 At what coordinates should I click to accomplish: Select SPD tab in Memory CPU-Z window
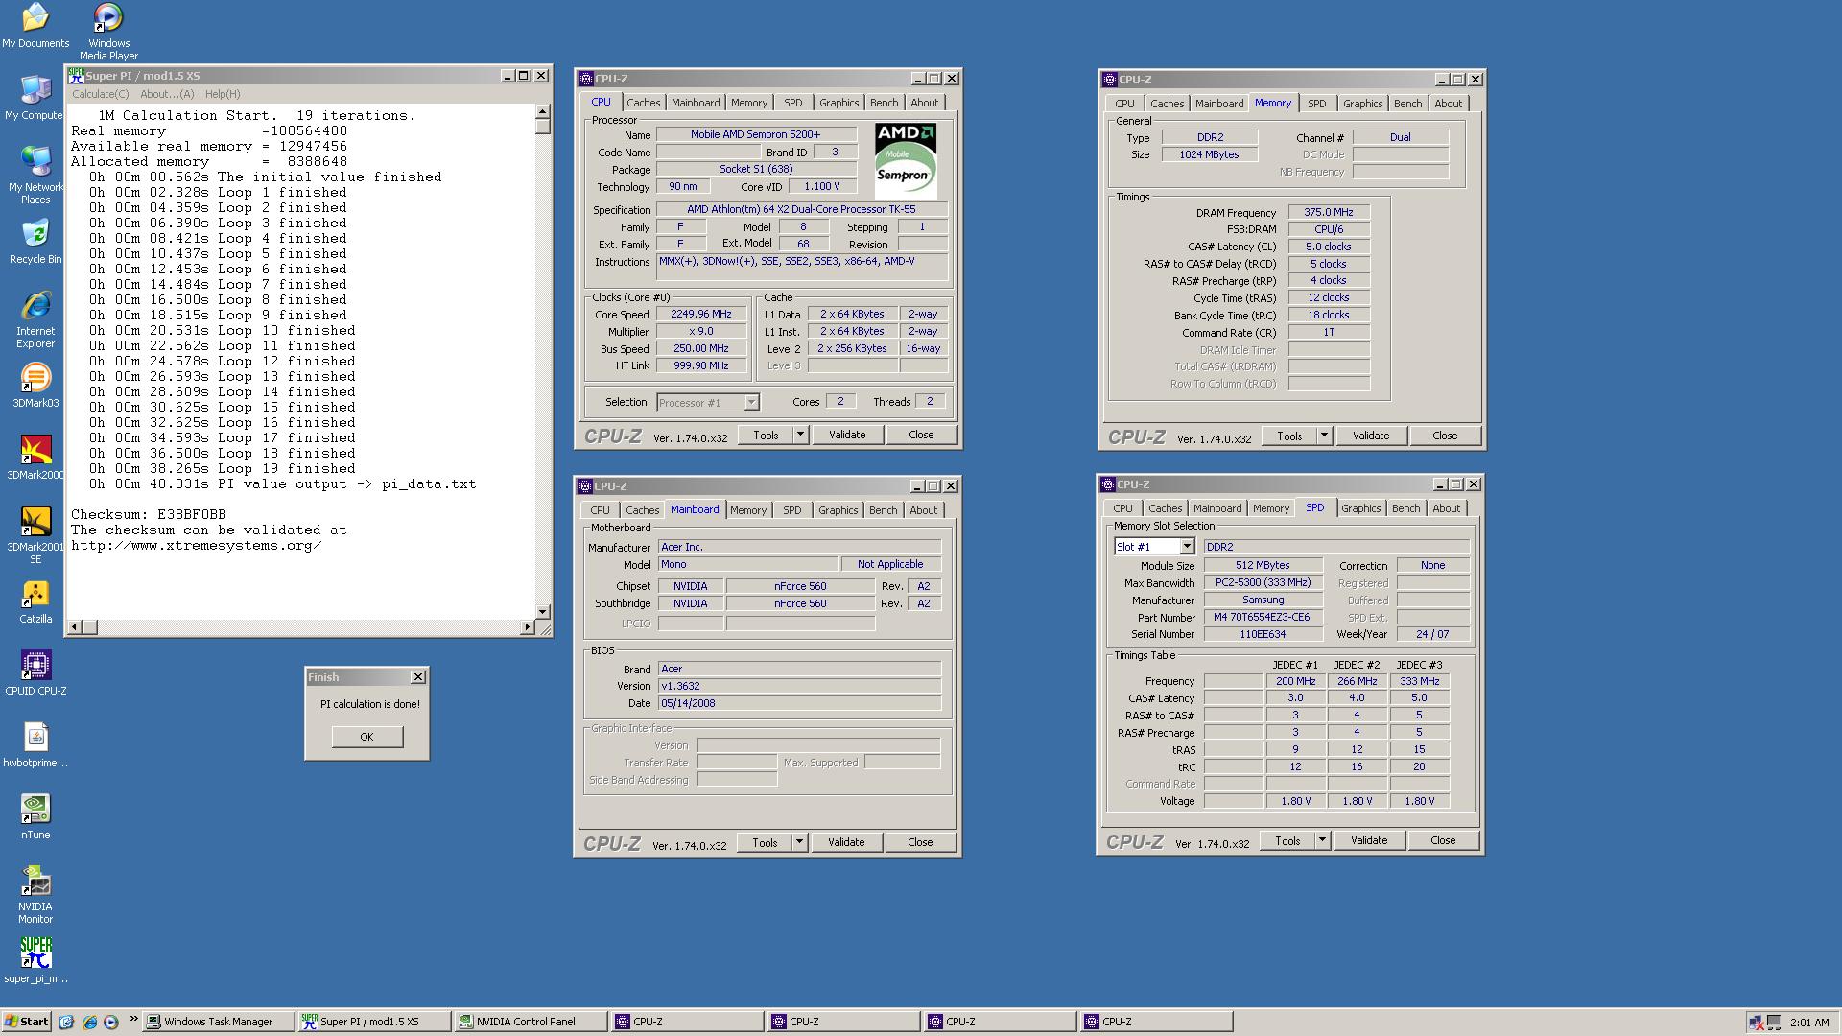[1316, 104]
